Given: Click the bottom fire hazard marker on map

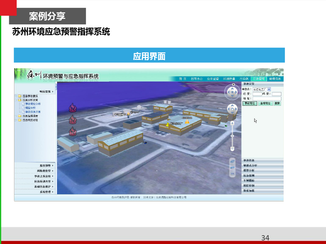Looking at the screenshot, I should tap(72, 131).
